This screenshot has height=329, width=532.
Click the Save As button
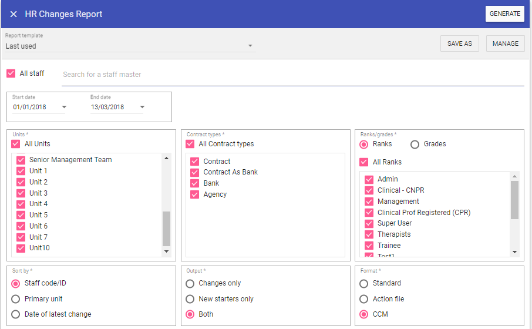pyautogui.click(x=459, y=43)
